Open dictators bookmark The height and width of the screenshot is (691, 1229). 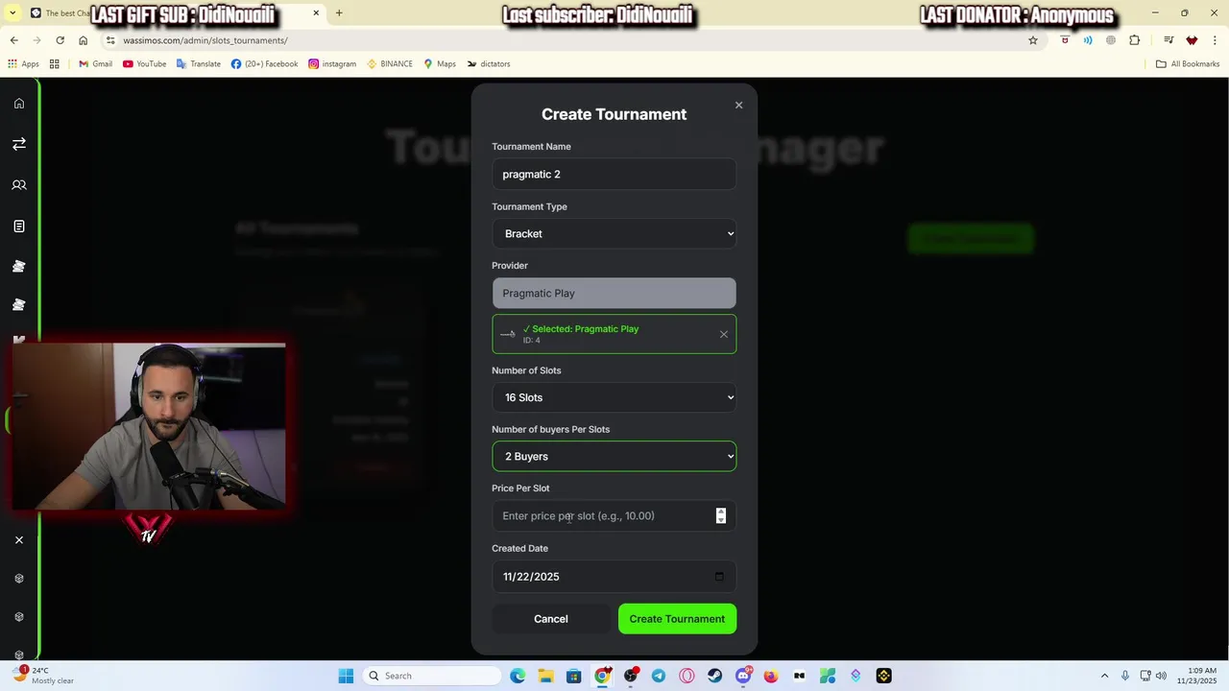(489, 64)
